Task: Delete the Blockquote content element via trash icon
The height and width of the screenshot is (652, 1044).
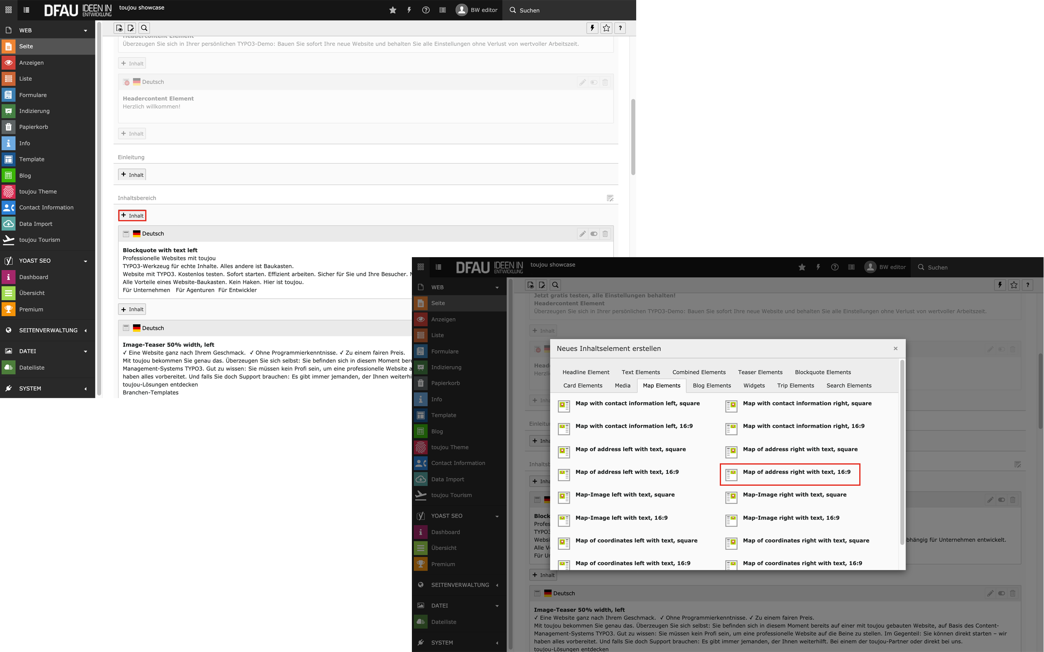Action: pos(605,234)
